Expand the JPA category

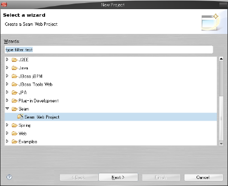click(x=7, y=92)
